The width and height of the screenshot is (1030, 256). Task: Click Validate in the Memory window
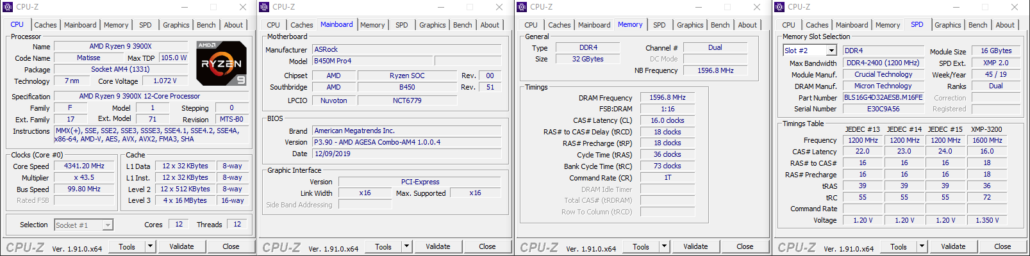coord(695,246)
